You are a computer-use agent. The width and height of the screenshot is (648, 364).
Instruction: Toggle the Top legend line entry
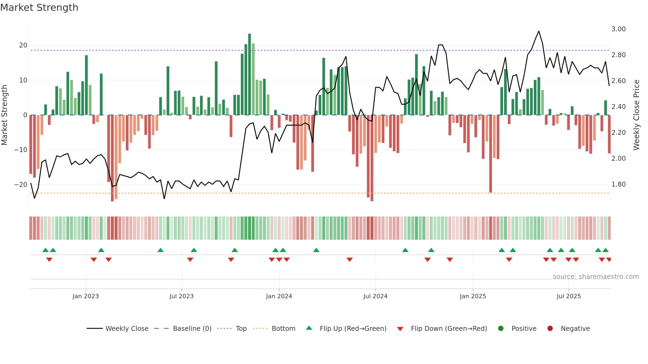coord(232,328)
